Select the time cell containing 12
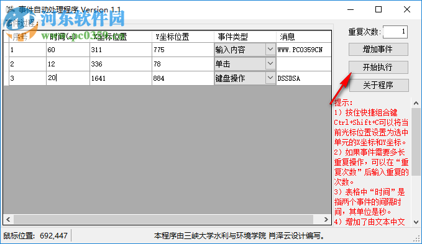 click(68, 64)
